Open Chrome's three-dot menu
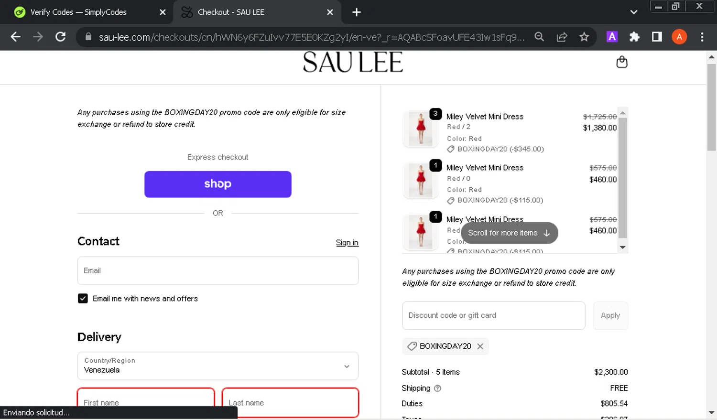Screen dimensions: 717x420 pyautogui.click(x=702, y=37)
